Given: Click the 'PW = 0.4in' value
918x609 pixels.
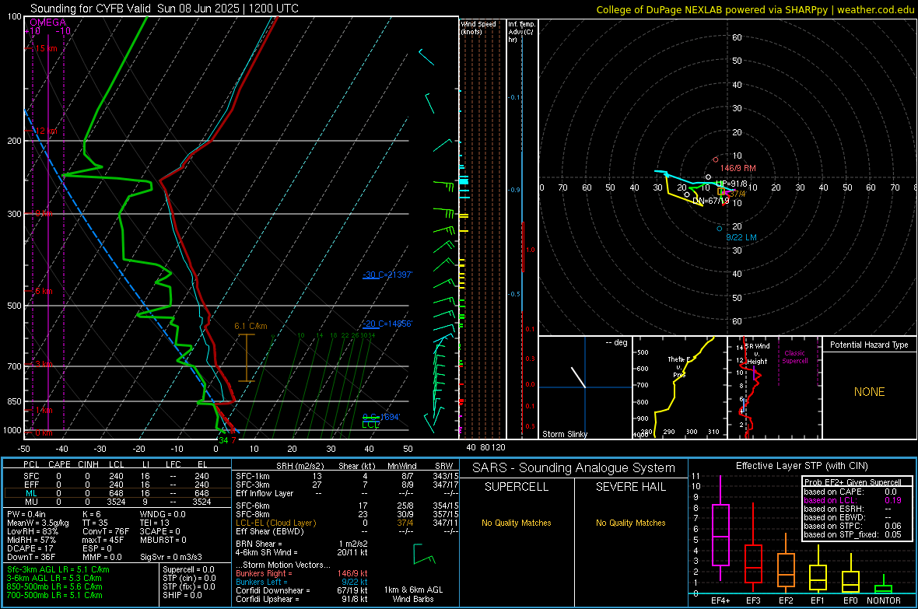Looking at the screenshot, I should 26,514.
